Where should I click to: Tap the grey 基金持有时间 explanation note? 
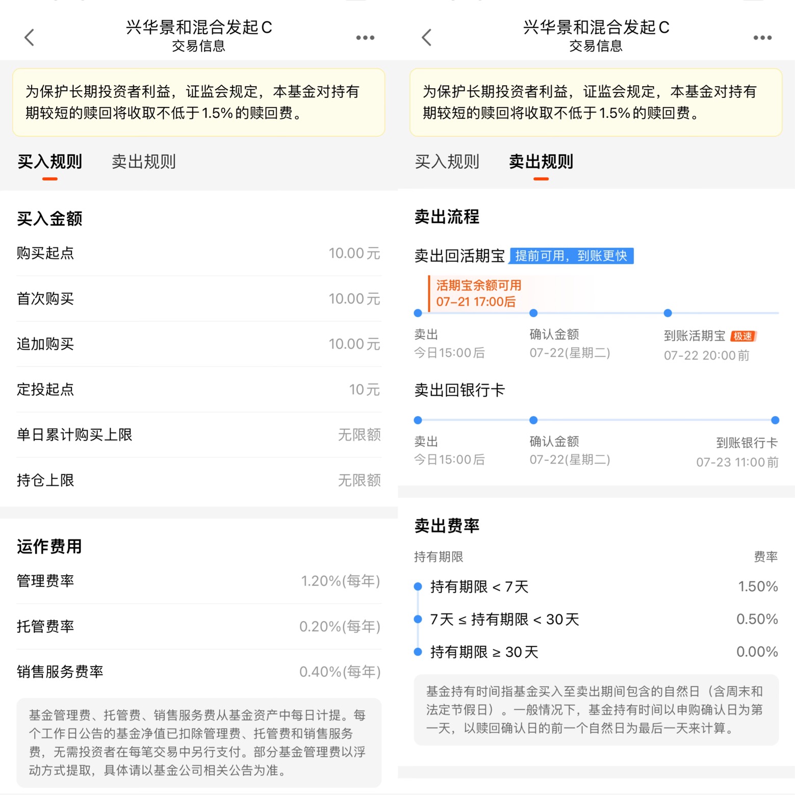coord(596,710)
